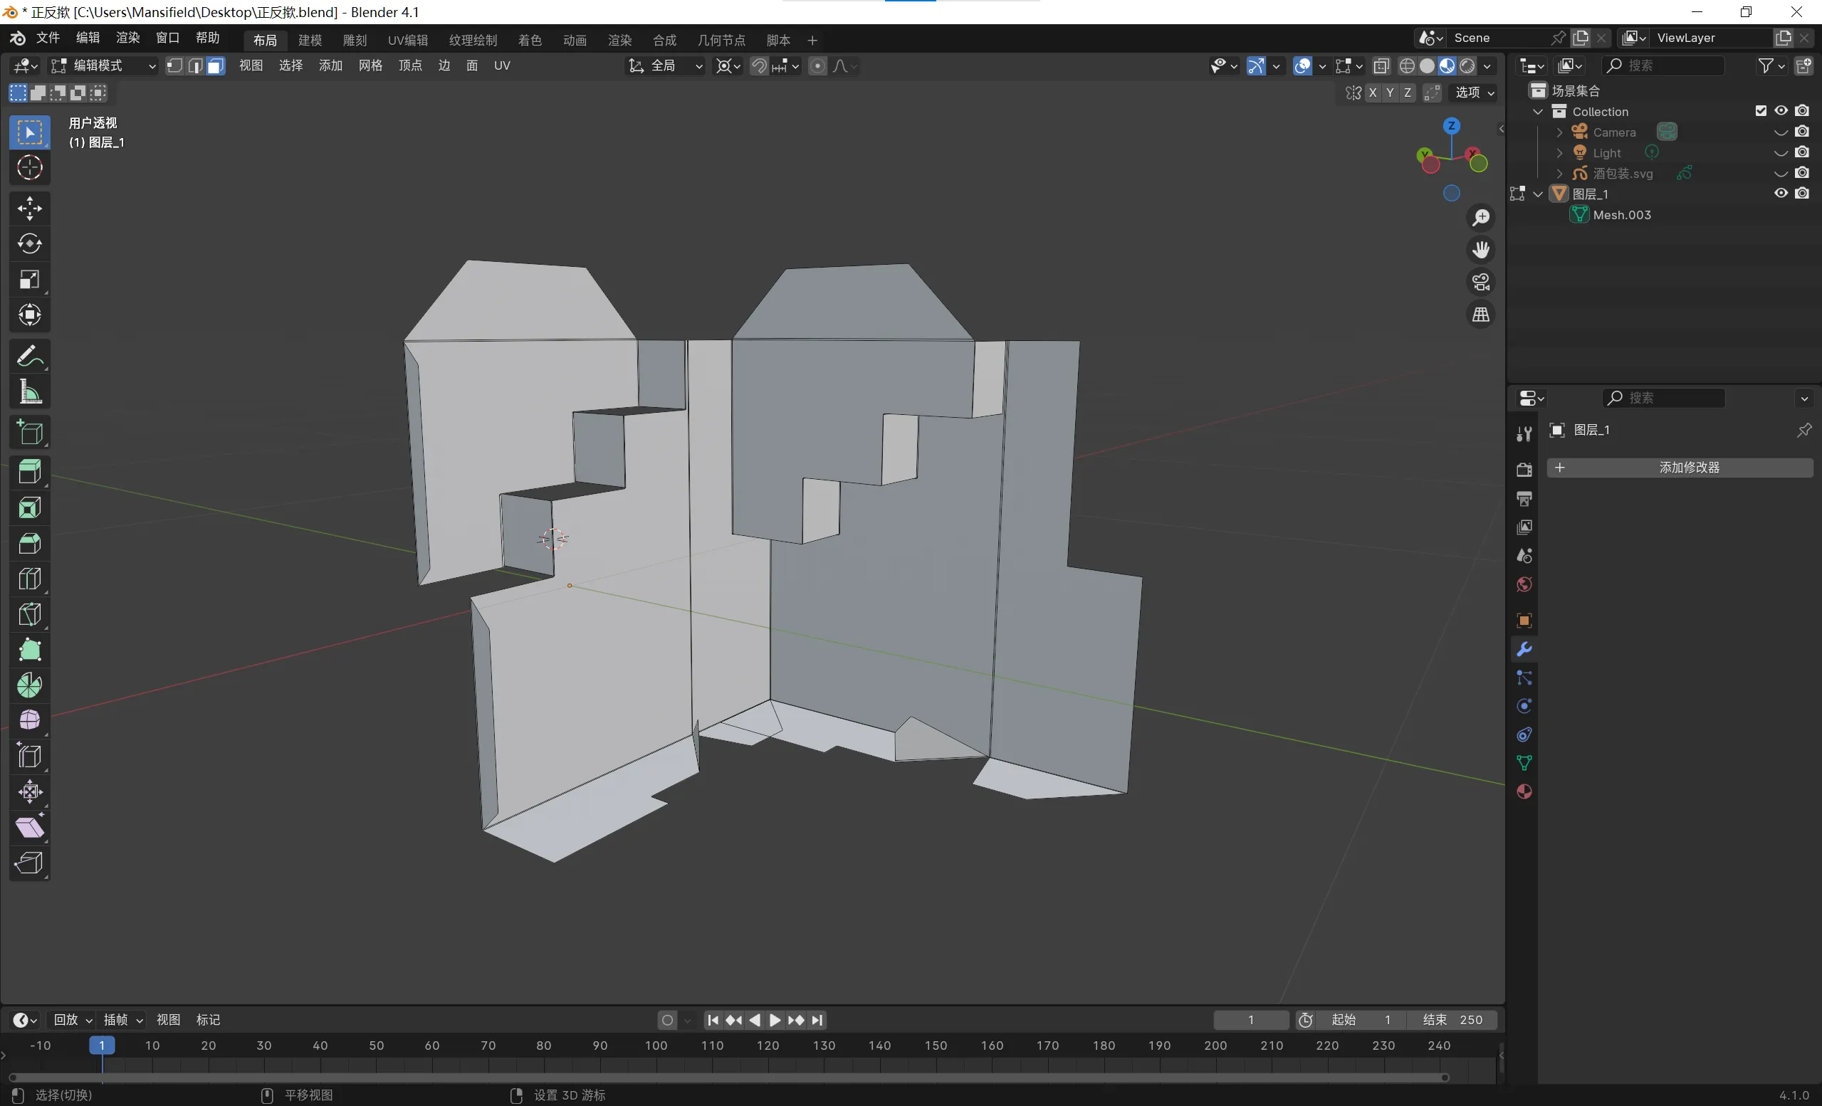Select the Knife tool
The height and width of the screenshot is (1106, 1822).
(x=30, y=613)
